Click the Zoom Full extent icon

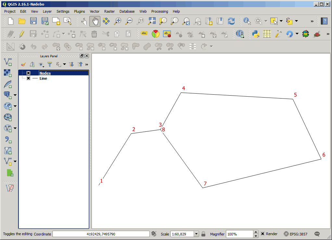click(152, 21)
